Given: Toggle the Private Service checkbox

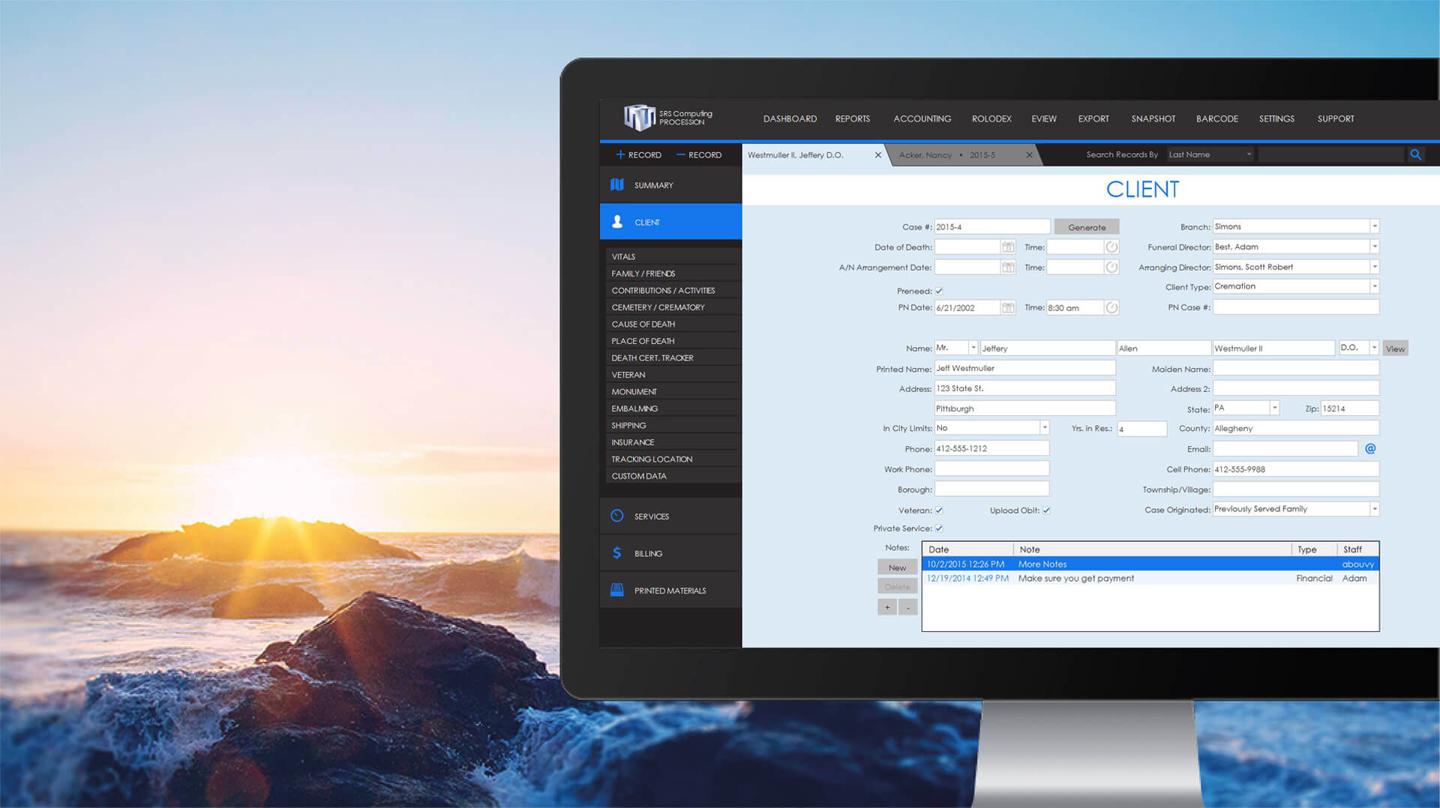Looking at the screenshot, I should click(939, 528).
